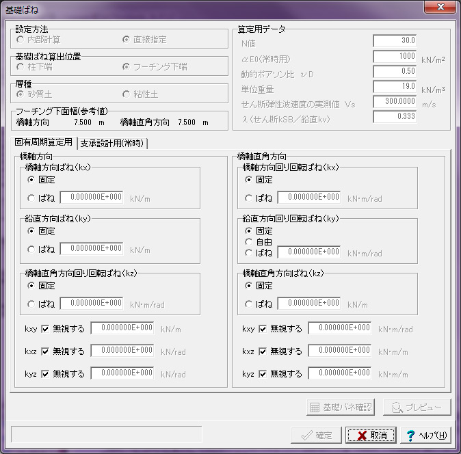Click the status message box beside 確定
The width and height of the screenshot is (461, 454).
pos(107,434)
